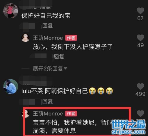Viewport: 148px width, 136px height.
Task: Reply to the 保护好自己我的宝 comment
Action: point(47,26)
